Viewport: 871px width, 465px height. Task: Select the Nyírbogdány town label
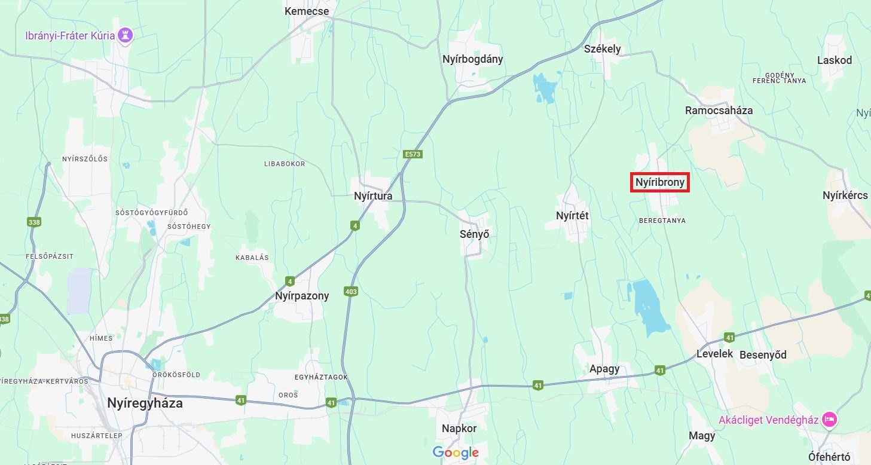point(473,59)
